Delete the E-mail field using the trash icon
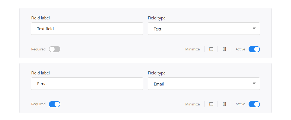The height and width of the screenshot is (120, 291). pyautogui.click(x=224, y=104)
